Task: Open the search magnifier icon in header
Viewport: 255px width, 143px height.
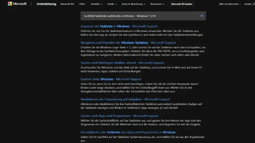Action: (254, 4)
